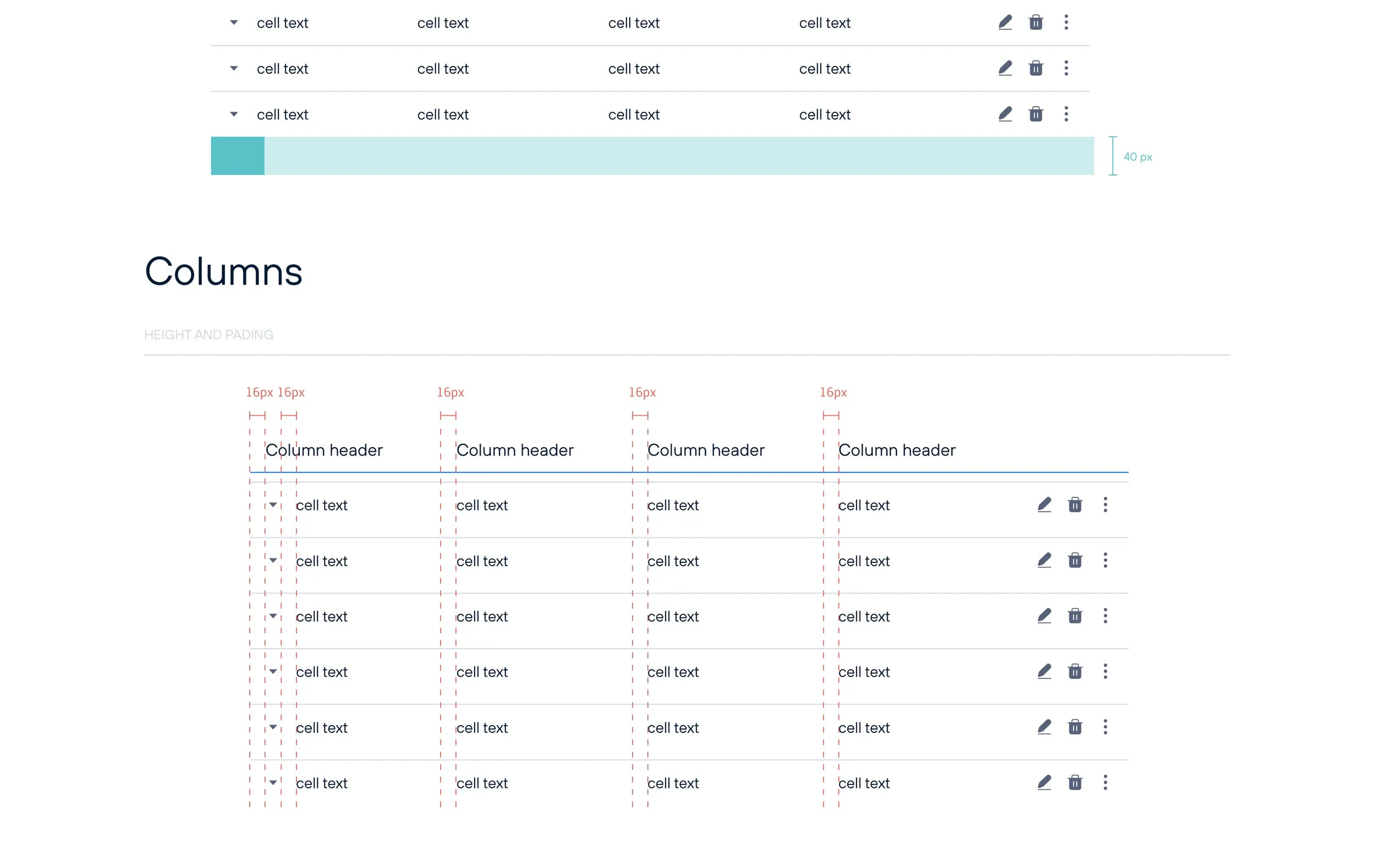This screenshot has height=860, width=1375.
Task: Click trash icon in second top row
Action: click(x=1036, y=68)
